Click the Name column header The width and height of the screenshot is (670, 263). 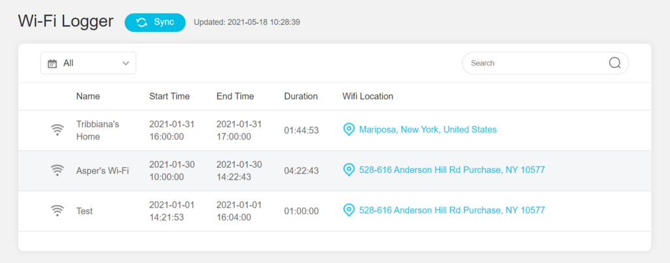click(88, 97)
